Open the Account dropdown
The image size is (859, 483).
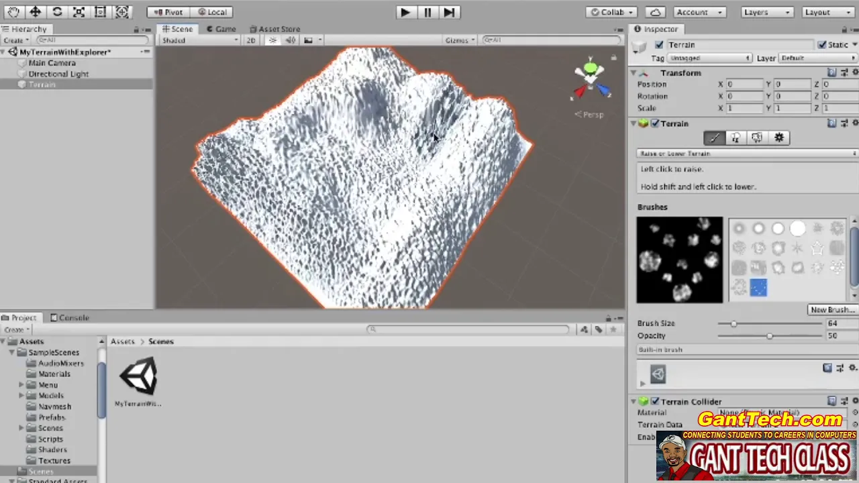(x=699, y=12)
